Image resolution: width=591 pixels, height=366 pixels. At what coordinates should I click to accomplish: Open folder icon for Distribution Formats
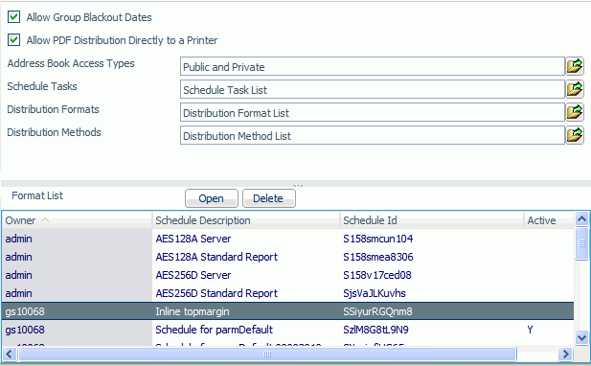[575, 112]
